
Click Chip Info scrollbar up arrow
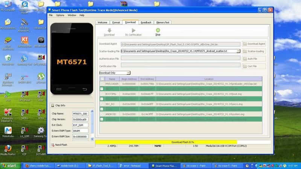click(x=92, y=111)
